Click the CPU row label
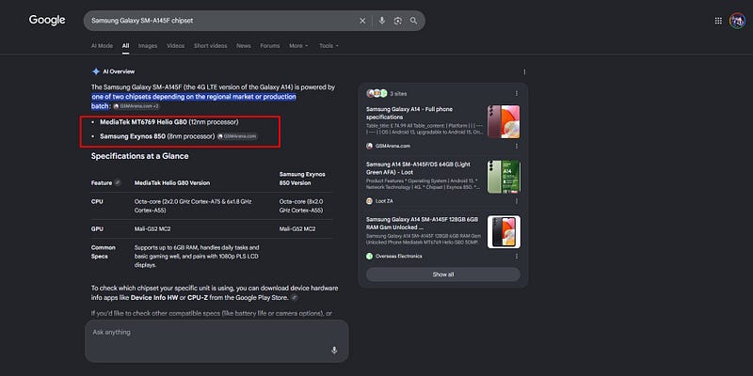This screenshot has width=753, height=376. (x=97, y=202)
